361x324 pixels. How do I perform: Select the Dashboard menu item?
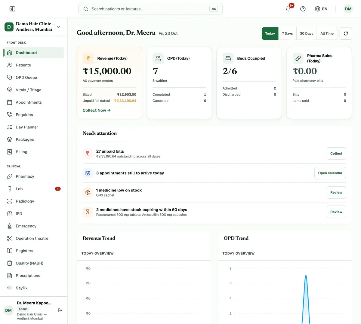pyautogui.click(x=34, y=53)
